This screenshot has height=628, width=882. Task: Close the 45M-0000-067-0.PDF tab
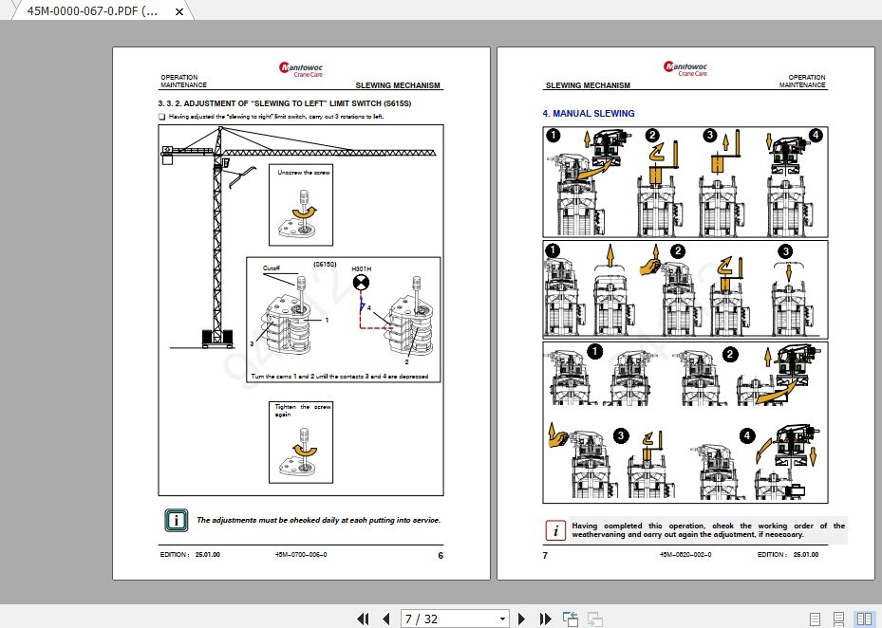(178, 11)
